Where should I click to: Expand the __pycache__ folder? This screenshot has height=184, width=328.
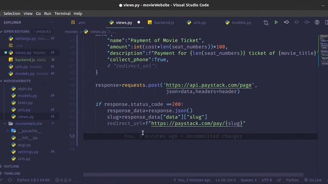[29, 131]
